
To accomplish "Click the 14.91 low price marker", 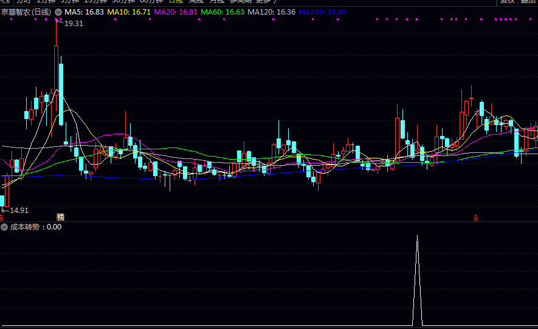I will point(19,211).
